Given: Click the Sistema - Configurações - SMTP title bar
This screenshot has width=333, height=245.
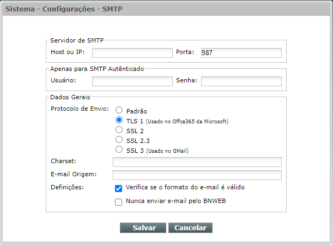Looking at the screenshot, I should tap(167, 9).
